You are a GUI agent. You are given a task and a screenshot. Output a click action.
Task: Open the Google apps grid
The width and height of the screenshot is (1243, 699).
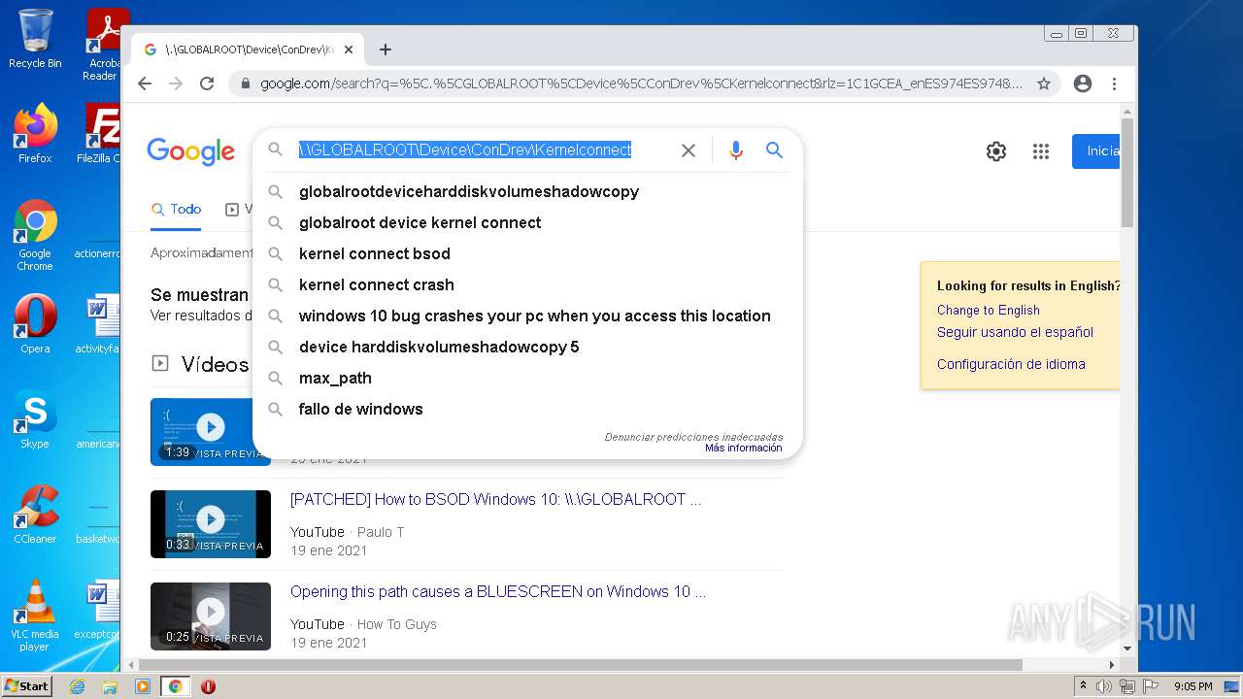click(x=1041, y=151)
